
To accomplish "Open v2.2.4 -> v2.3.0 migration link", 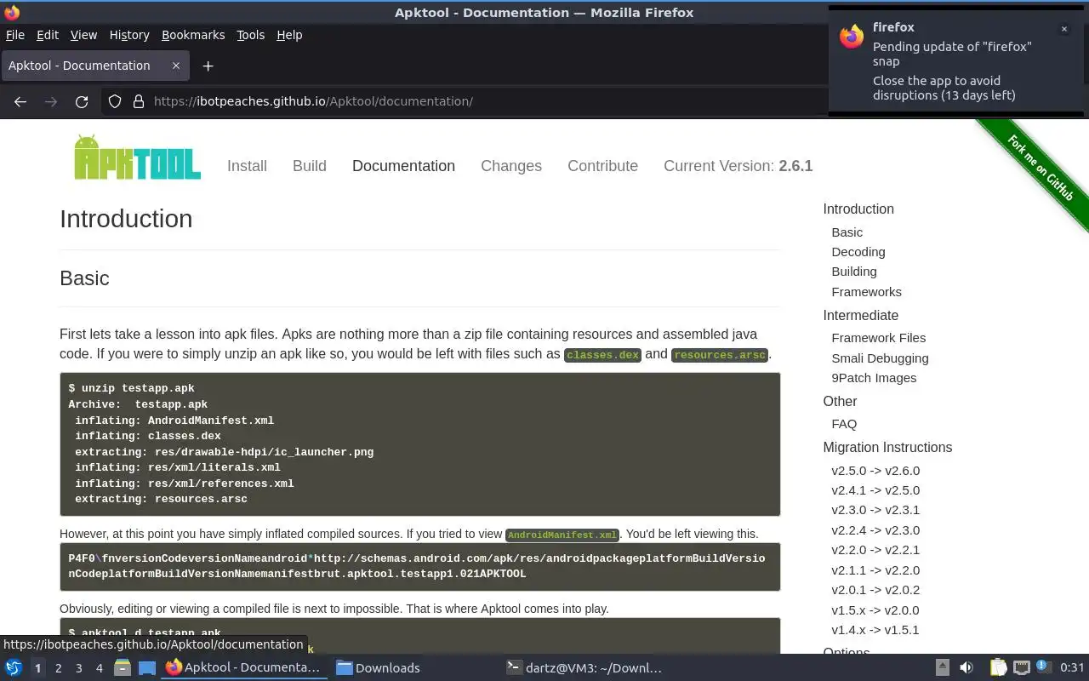I will (x=875, y=530).
